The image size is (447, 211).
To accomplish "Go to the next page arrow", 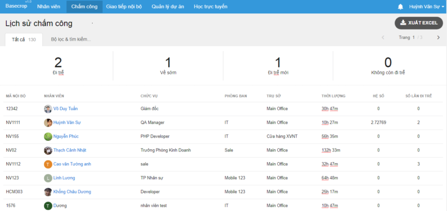I will pos(439,37).
